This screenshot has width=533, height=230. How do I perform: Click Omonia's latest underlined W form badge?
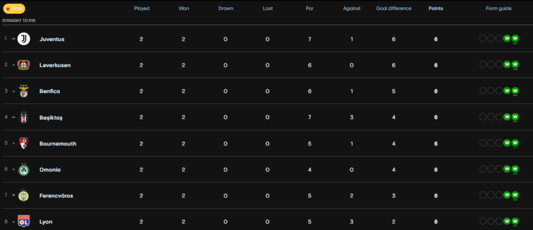tap(515, 169)
